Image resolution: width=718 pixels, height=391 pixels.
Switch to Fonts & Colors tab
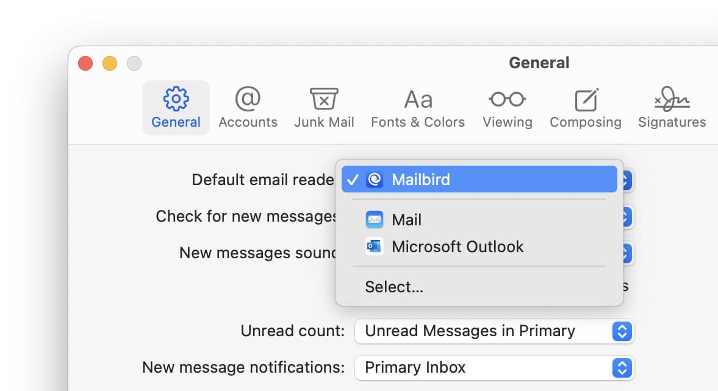[x=418, y=108]
